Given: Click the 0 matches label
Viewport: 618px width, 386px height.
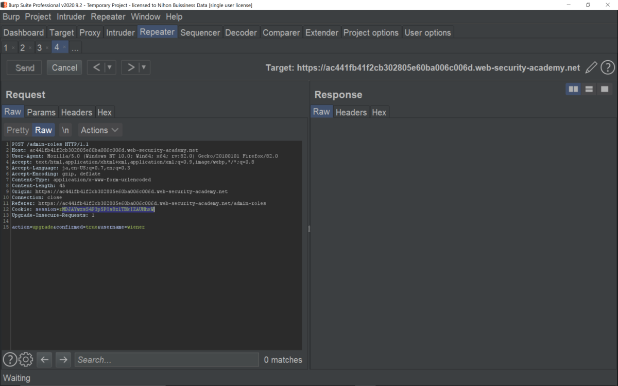Looking at the screenshot, I should pyautogui.click(x=283, y=360).
